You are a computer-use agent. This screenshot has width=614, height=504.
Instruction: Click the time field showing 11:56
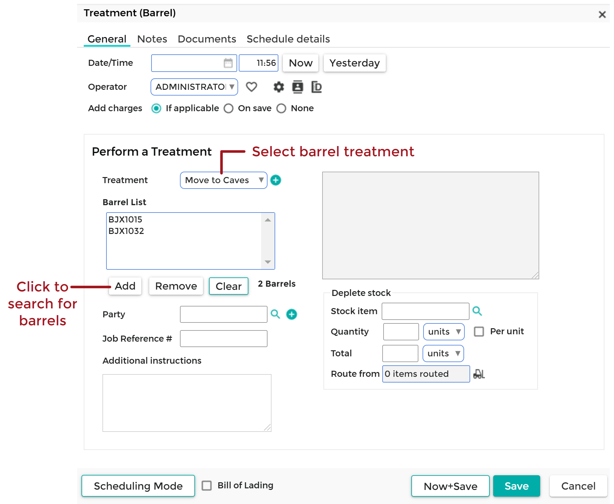point(259,63)
